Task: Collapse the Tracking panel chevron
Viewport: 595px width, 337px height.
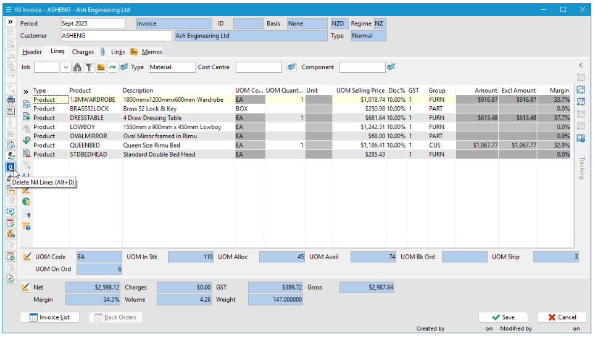Action: click(581, 65)
